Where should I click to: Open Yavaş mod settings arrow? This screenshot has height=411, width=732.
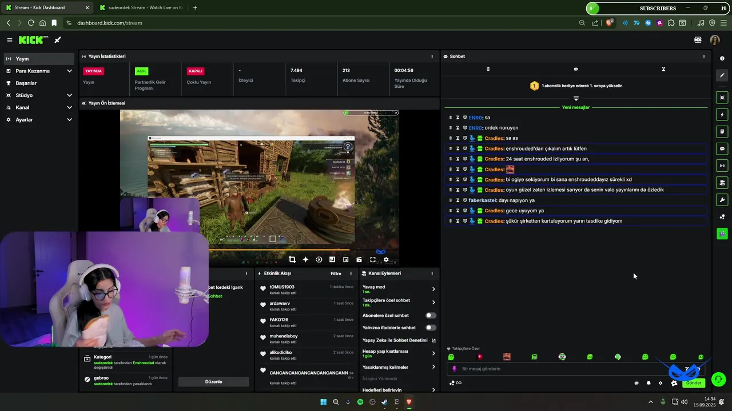tap(433, 289)
